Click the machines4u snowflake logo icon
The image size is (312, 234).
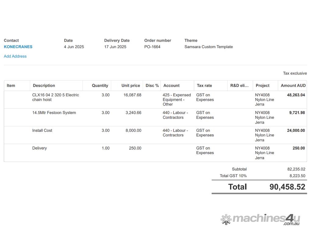pos(226,219)
